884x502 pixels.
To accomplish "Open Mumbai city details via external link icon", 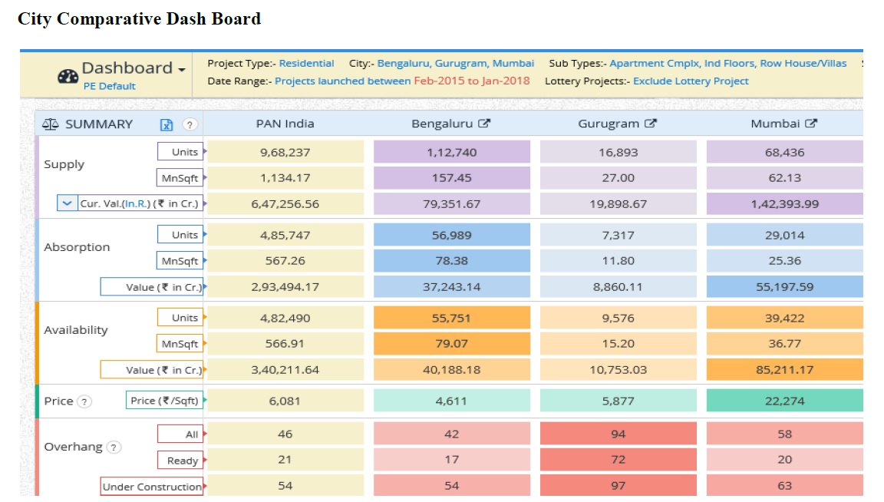I will (x=810, y=123).
